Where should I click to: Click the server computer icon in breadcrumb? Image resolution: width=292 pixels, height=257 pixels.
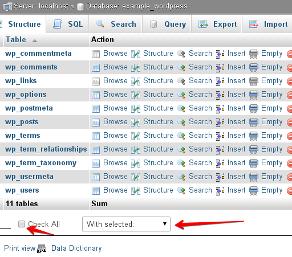pyautogui.click(x=7, y=7)
